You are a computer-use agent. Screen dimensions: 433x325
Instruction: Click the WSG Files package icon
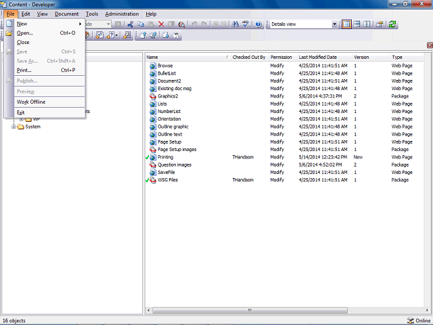coord(153,180)
